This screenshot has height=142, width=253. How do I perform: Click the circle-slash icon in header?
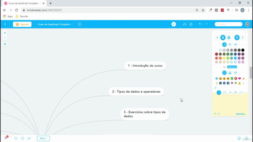[x=191, y=24]
